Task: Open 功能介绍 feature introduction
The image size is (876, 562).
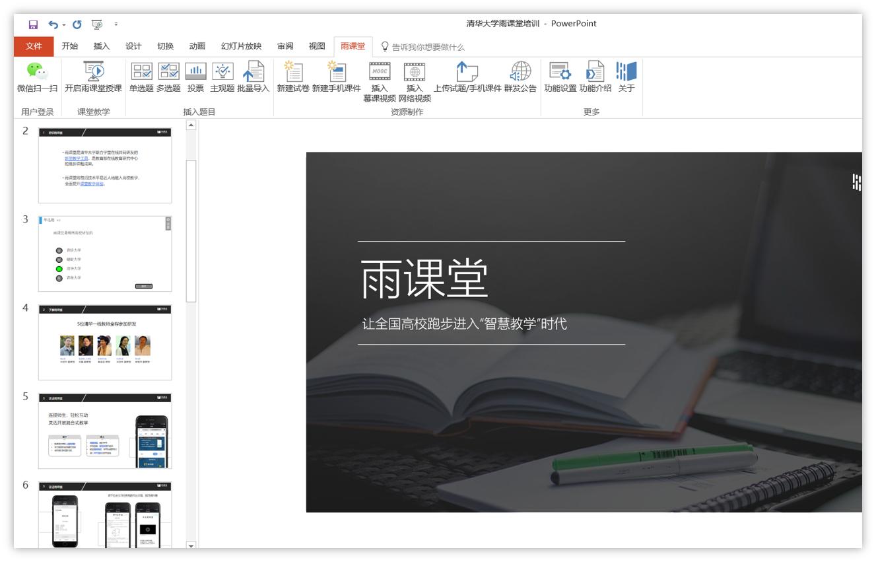Action: (595, 77)
